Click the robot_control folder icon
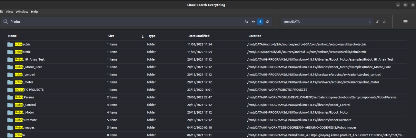The width and height of the screenshot is (416, 138). [x=10, y=74]
